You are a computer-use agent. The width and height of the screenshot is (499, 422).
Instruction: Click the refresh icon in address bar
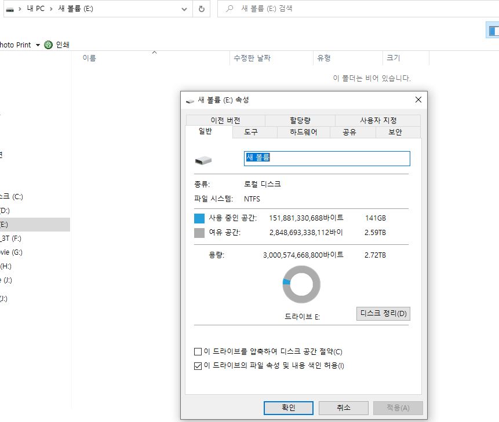tap(202, 9)
